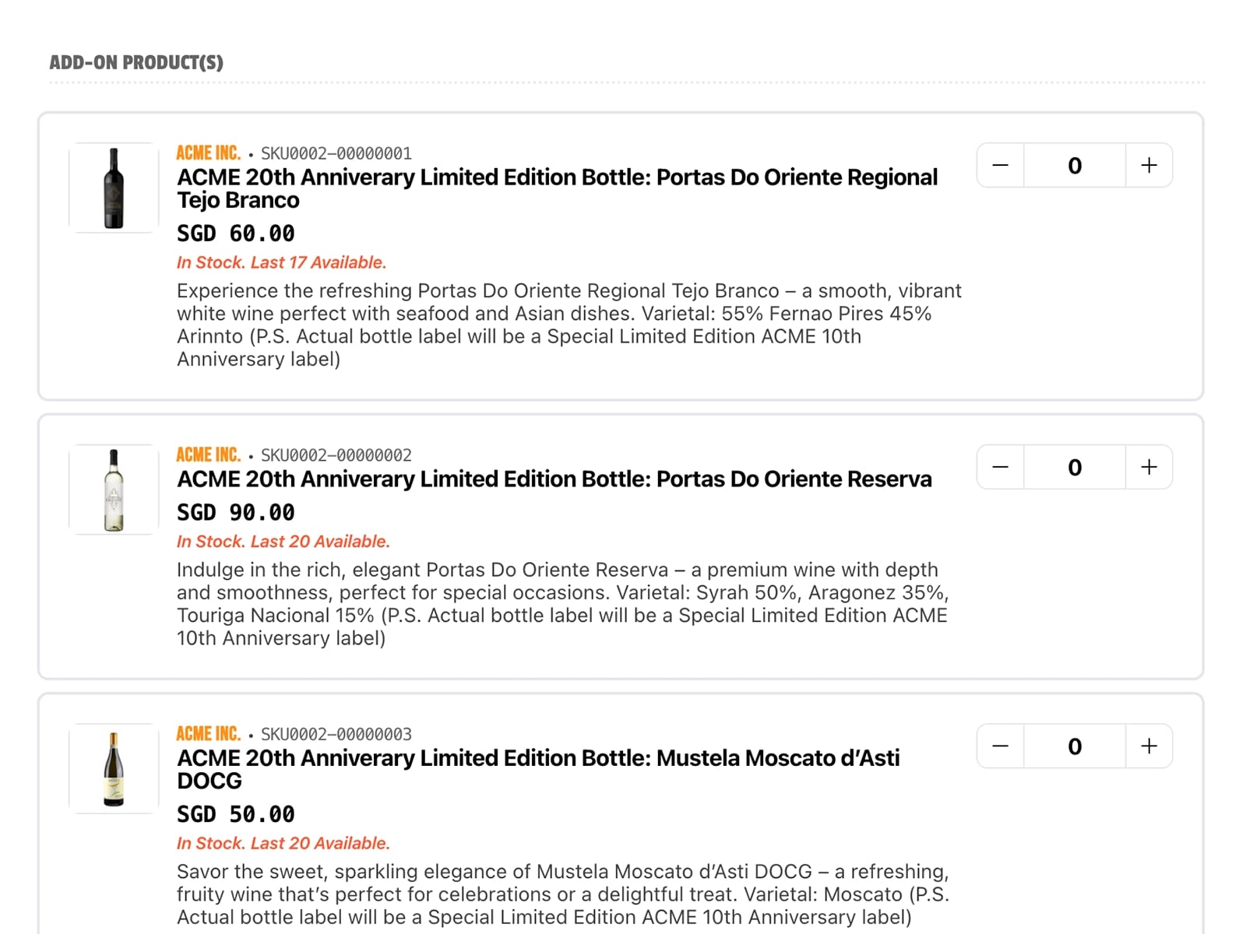Click ACME INC. brand on second product
This screenshot has height=934, width=1246.
pyautogui.click(x=208, y=455)
